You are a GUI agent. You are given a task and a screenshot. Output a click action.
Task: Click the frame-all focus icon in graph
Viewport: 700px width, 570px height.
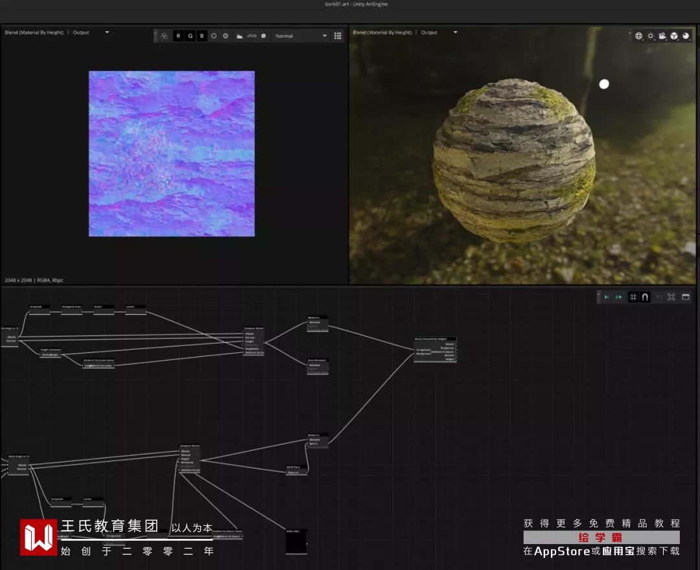[671, 297]
